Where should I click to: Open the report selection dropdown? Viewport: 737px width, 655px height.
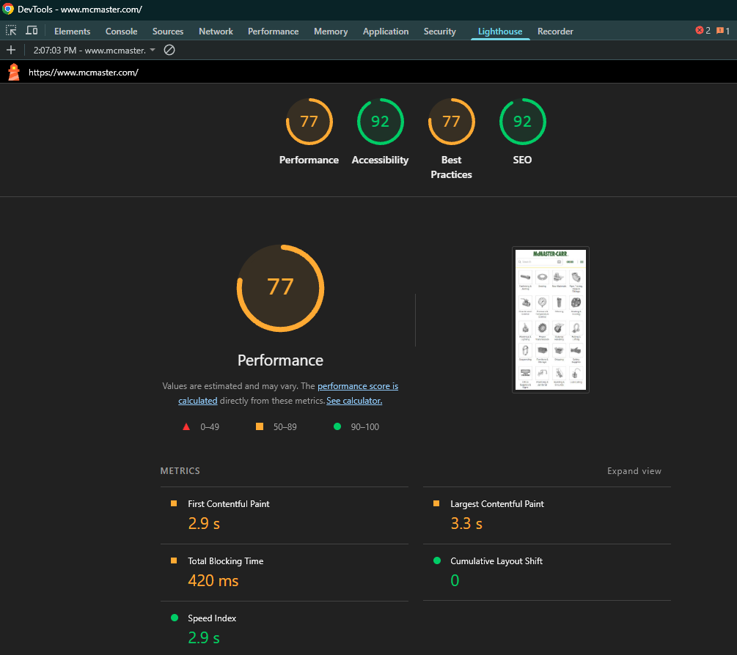pos(94,51)
